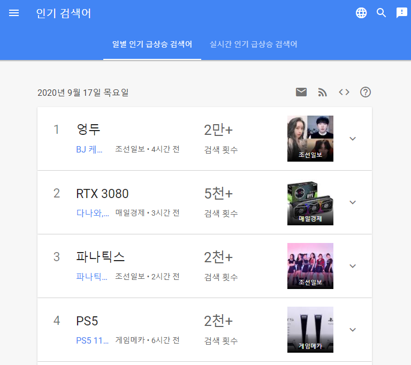The image size is (411, 365).
Task: Send feedback via the exclamation icon
Action: tap(401, 13)
